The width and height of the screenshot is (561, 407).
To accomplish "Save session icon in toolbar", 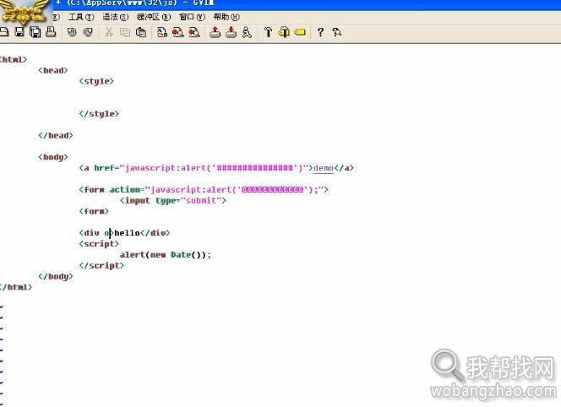I will click(x=231, y=32).
